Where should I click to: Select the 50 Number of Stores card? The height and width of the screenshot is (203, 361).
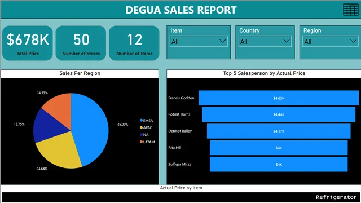(x=81, y=43)
